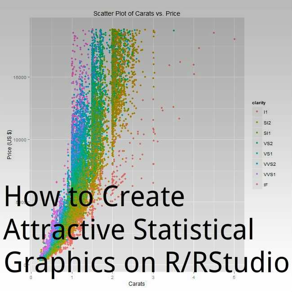Click the SI2 legend color dot
292x292 pixels.
pos(257,122)
